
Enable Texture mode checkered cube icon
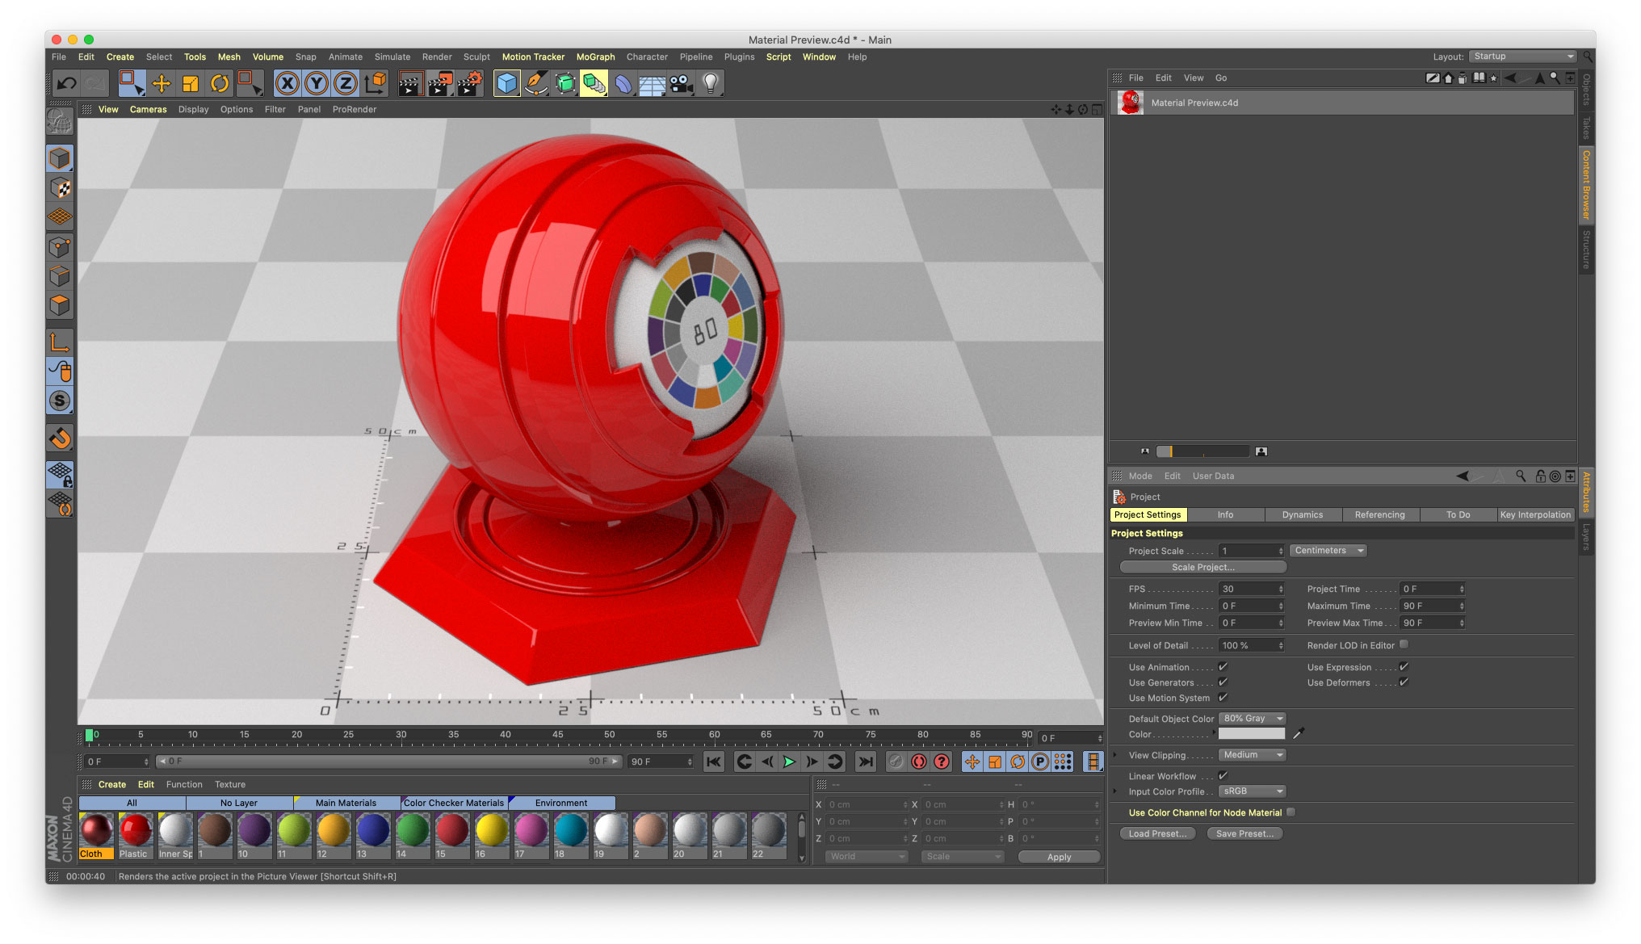(x=60, y=188)
